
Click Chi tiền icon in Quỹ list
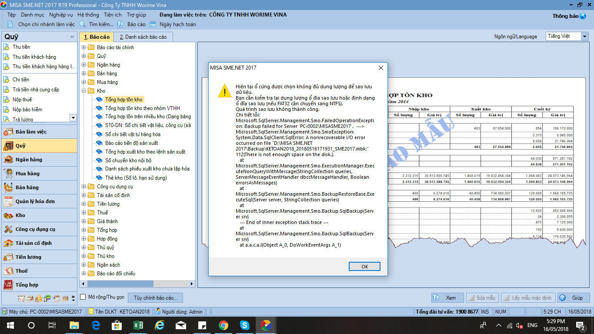tap(7, 80)
